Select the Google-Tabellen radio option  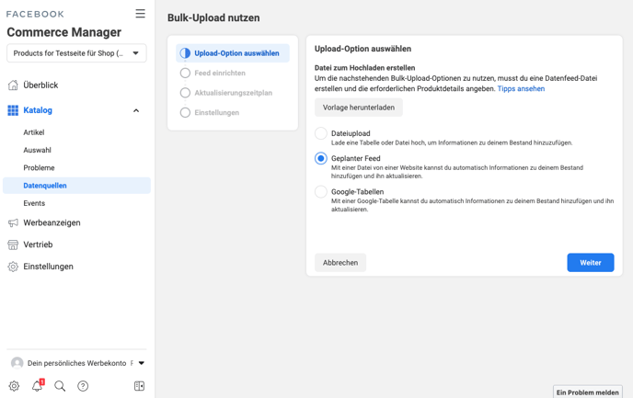point(321,191)
